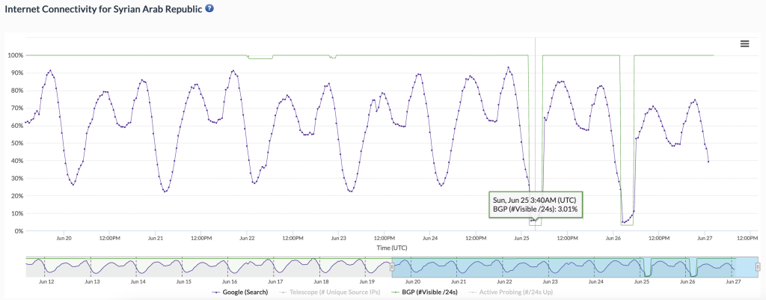Image resolution: width=766 pixels, height=300 pixels.
Task: Click the help question mark icon beside title
Action: 209,8
